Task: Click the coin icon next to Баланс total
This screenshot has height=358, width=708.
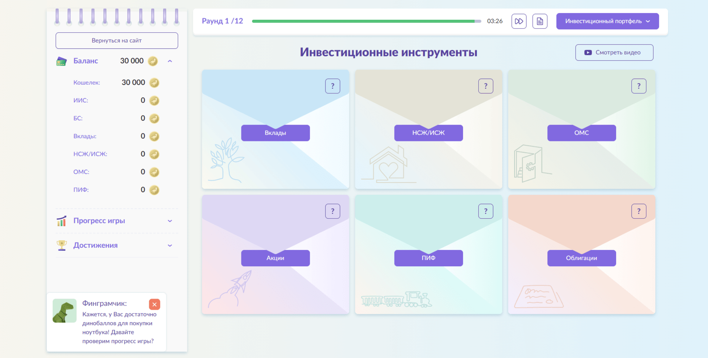Action: tap(153, 61)
